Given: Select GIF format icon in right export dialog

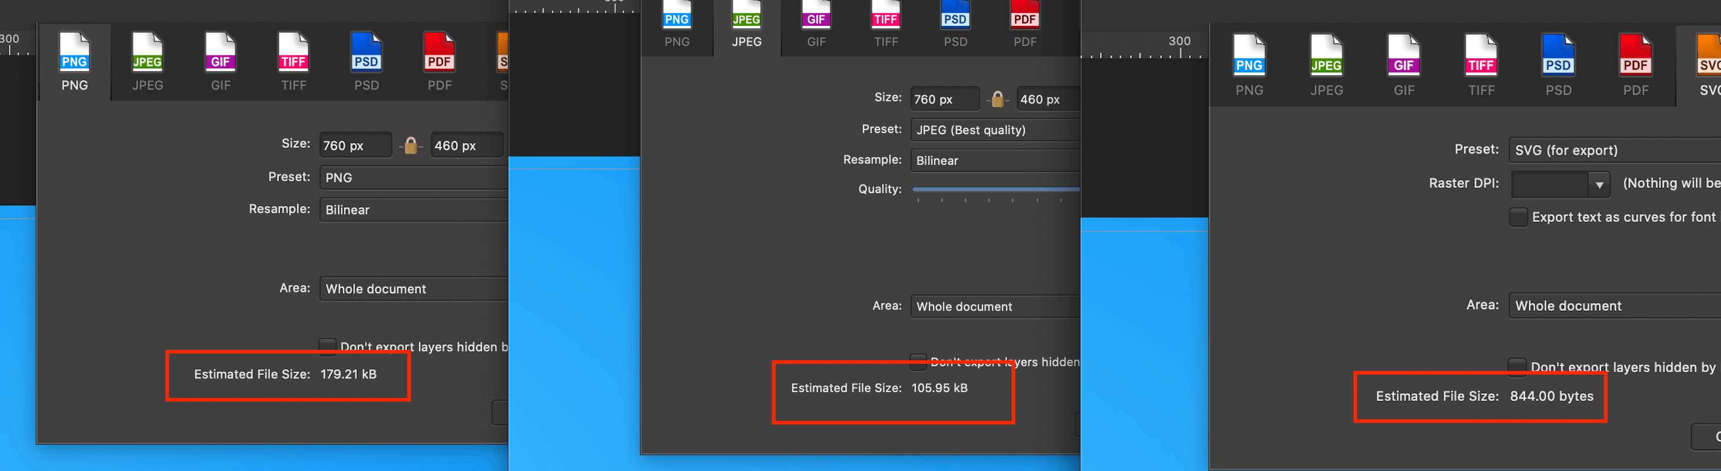Looking at the screenshot, I should pos(1404,55).
